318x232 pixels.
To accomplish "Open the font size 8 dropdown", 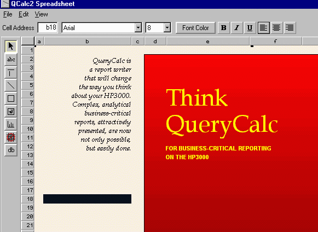I will click(167, 27).
